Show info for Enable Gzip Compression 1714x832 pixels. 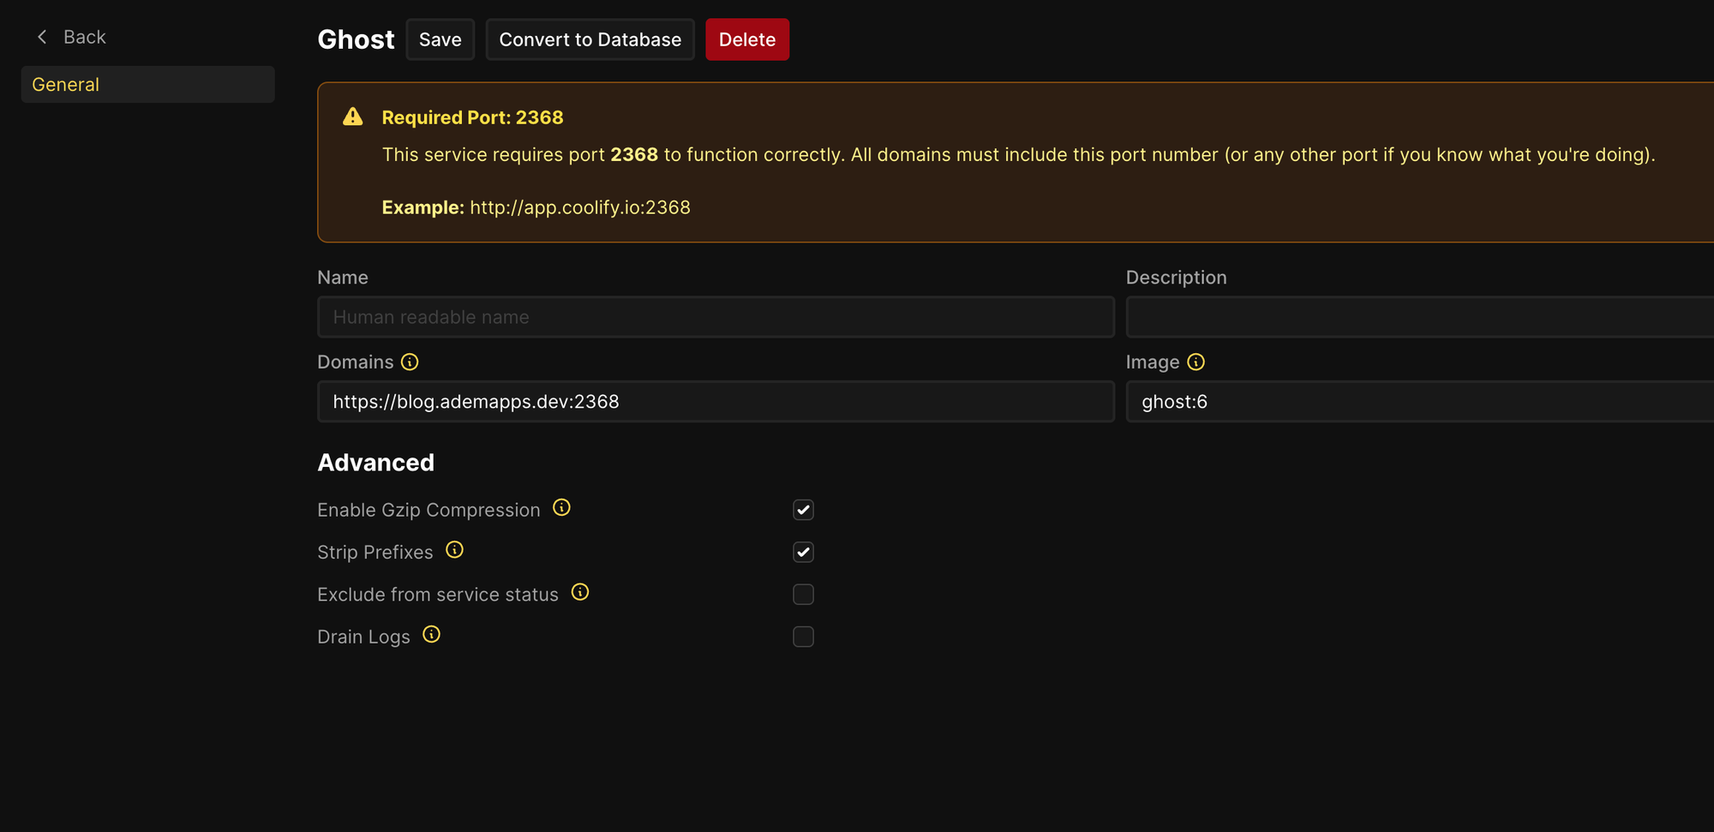coord(561,508)
